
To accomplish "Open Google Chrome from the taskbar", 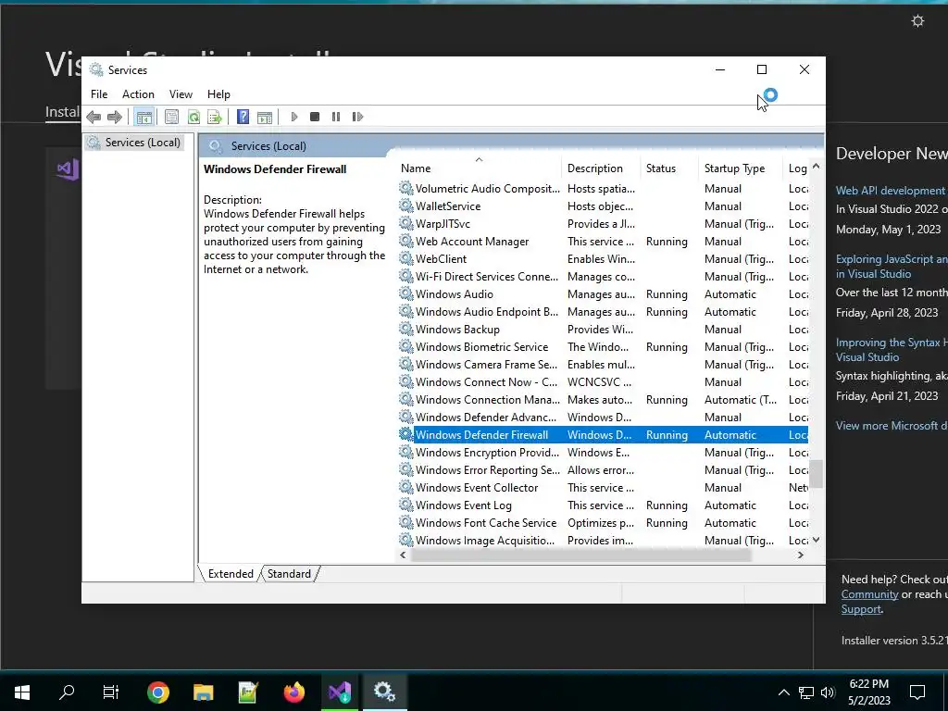I will (x=157, y=692).
